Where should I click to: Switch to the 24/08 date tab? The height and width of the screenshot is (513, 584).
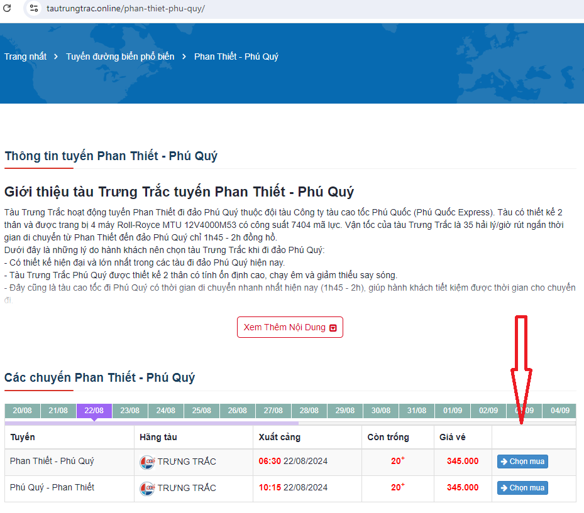[x=166, y=410]
